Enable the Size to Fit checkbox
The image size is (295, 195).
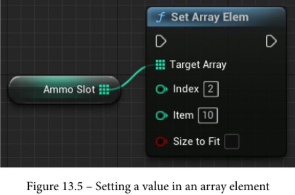pos(232,142)
